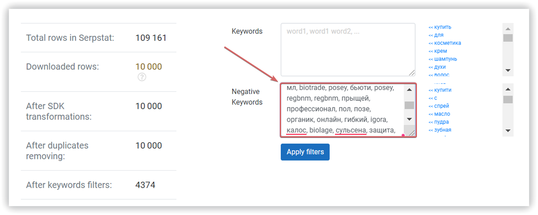Screen dimensions: 538x215
Task: Add the suggested word косметика
Action: [445, 43]
